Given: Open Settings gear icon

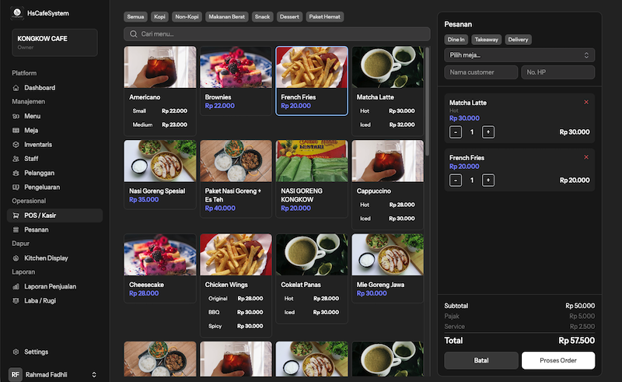Looking at the screenshot, I should point(16,352).
